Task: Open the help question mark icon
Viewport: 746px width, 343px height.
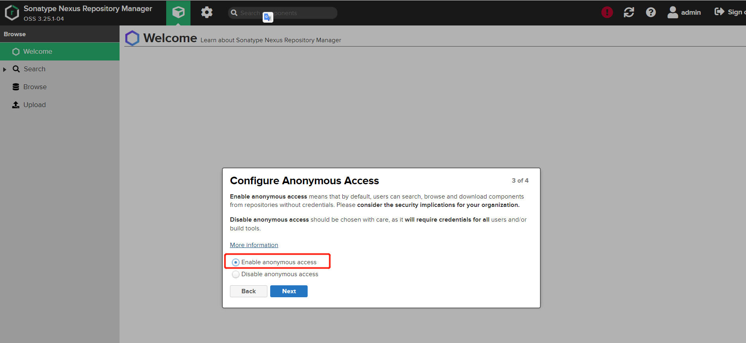Action: (x=651, y=12)
